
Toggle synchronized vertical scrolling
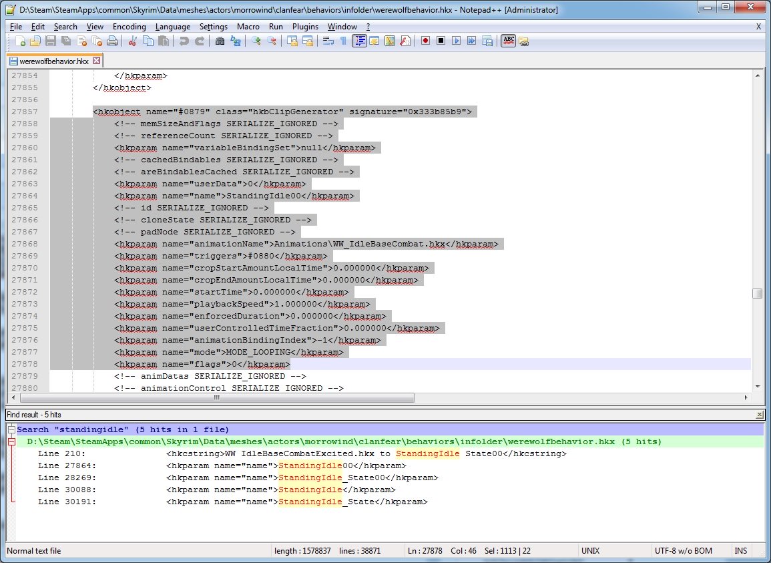292,41
